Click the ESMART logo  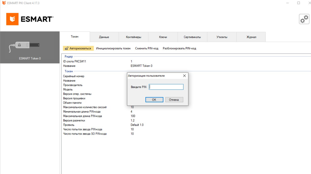[x=30, y=19]
